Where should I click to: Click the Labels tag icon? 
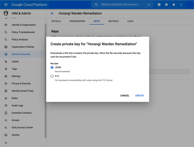tap(6, 62)
